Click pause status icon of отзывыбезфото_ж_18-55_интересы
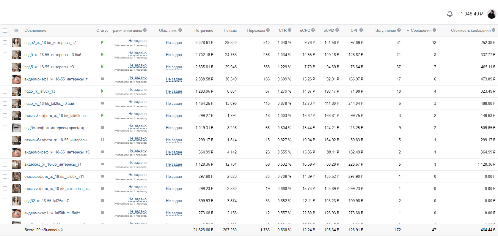The height and width of the screenshot is (236, 498). (102, 140)
